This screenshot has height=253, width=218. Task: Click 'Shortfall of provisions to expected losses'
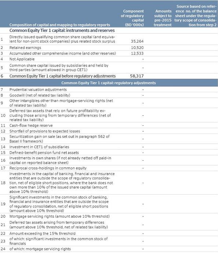click(x=45, y=131)
